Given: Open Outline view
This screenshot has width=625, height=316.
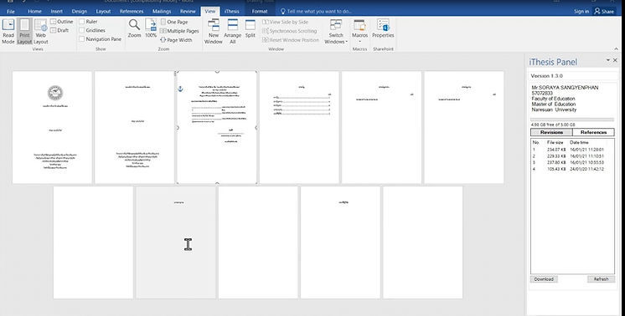Looking at the screenshot, I should [x=62, y=22].
